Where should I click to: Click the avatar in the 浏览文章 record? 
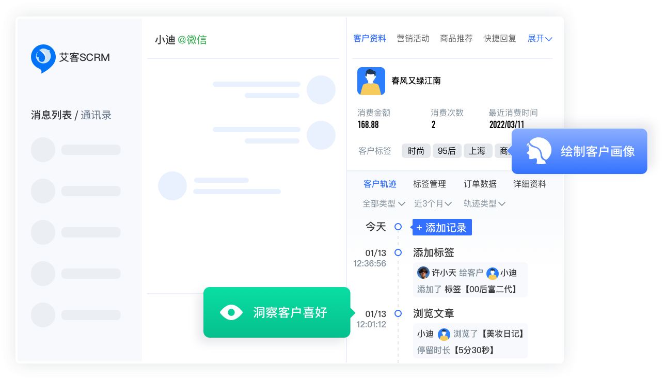(x=444, y=334)
